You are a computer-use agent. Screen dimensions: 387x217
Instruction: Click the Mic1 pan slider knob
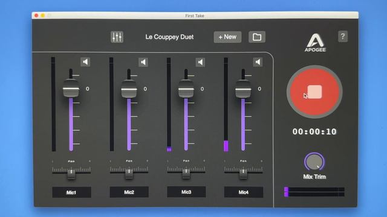[71, 174]
